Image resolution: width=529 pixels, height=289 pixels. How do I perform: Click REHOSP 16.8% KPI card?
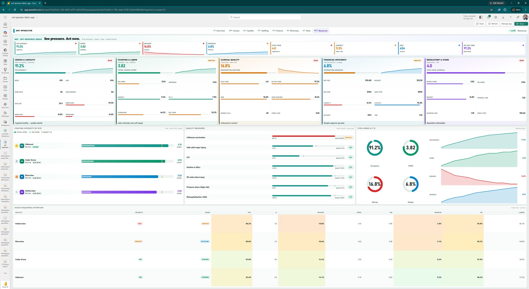pyautogui.click(x=174, y=48)
